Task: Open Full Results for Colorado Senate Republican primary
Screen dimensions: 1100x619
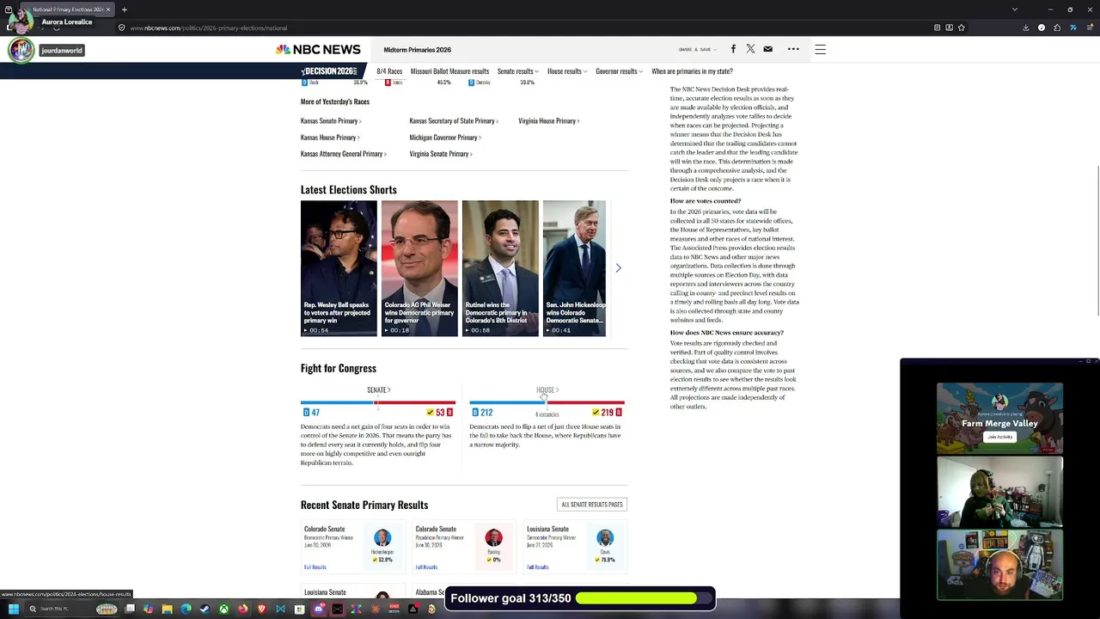Action: (x=426, y=567)
